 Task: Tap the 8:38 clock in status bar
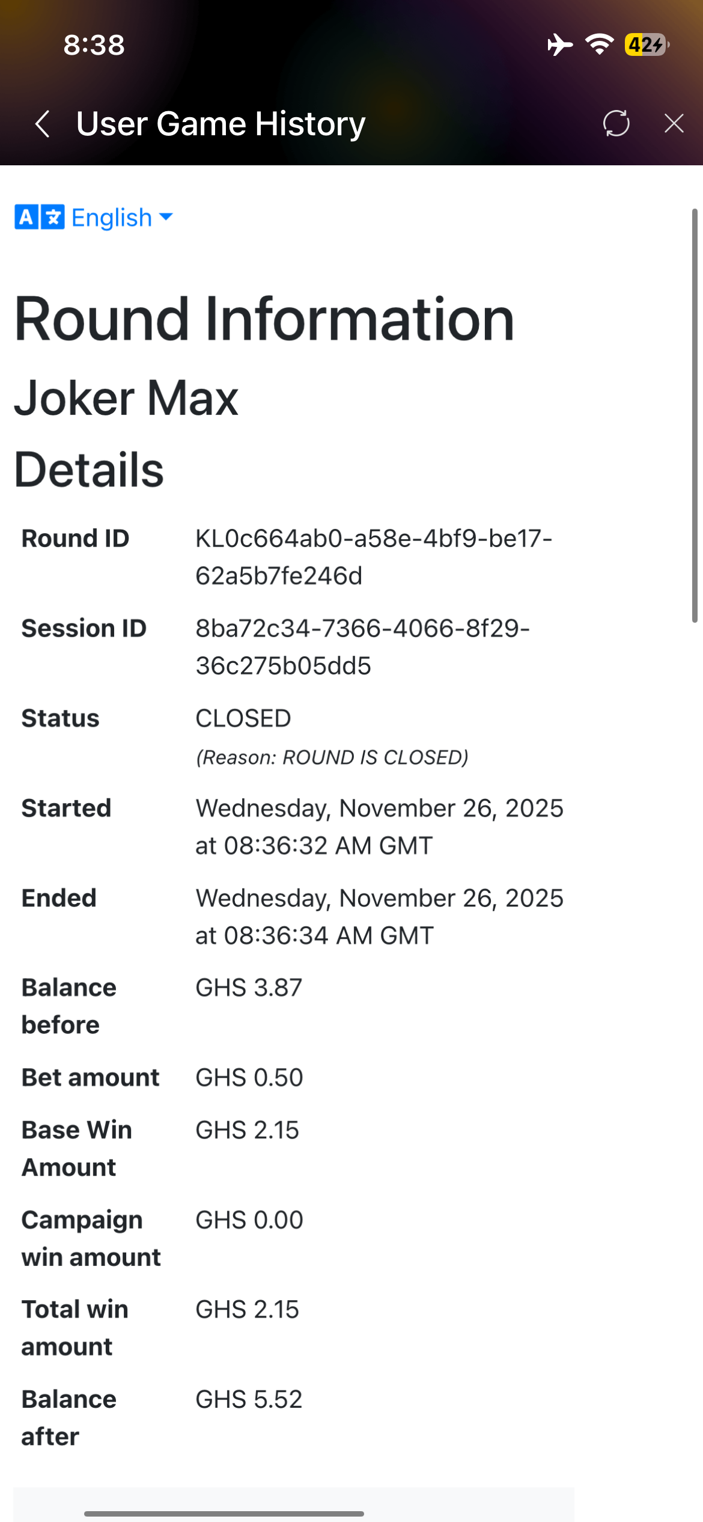(94, 45)
